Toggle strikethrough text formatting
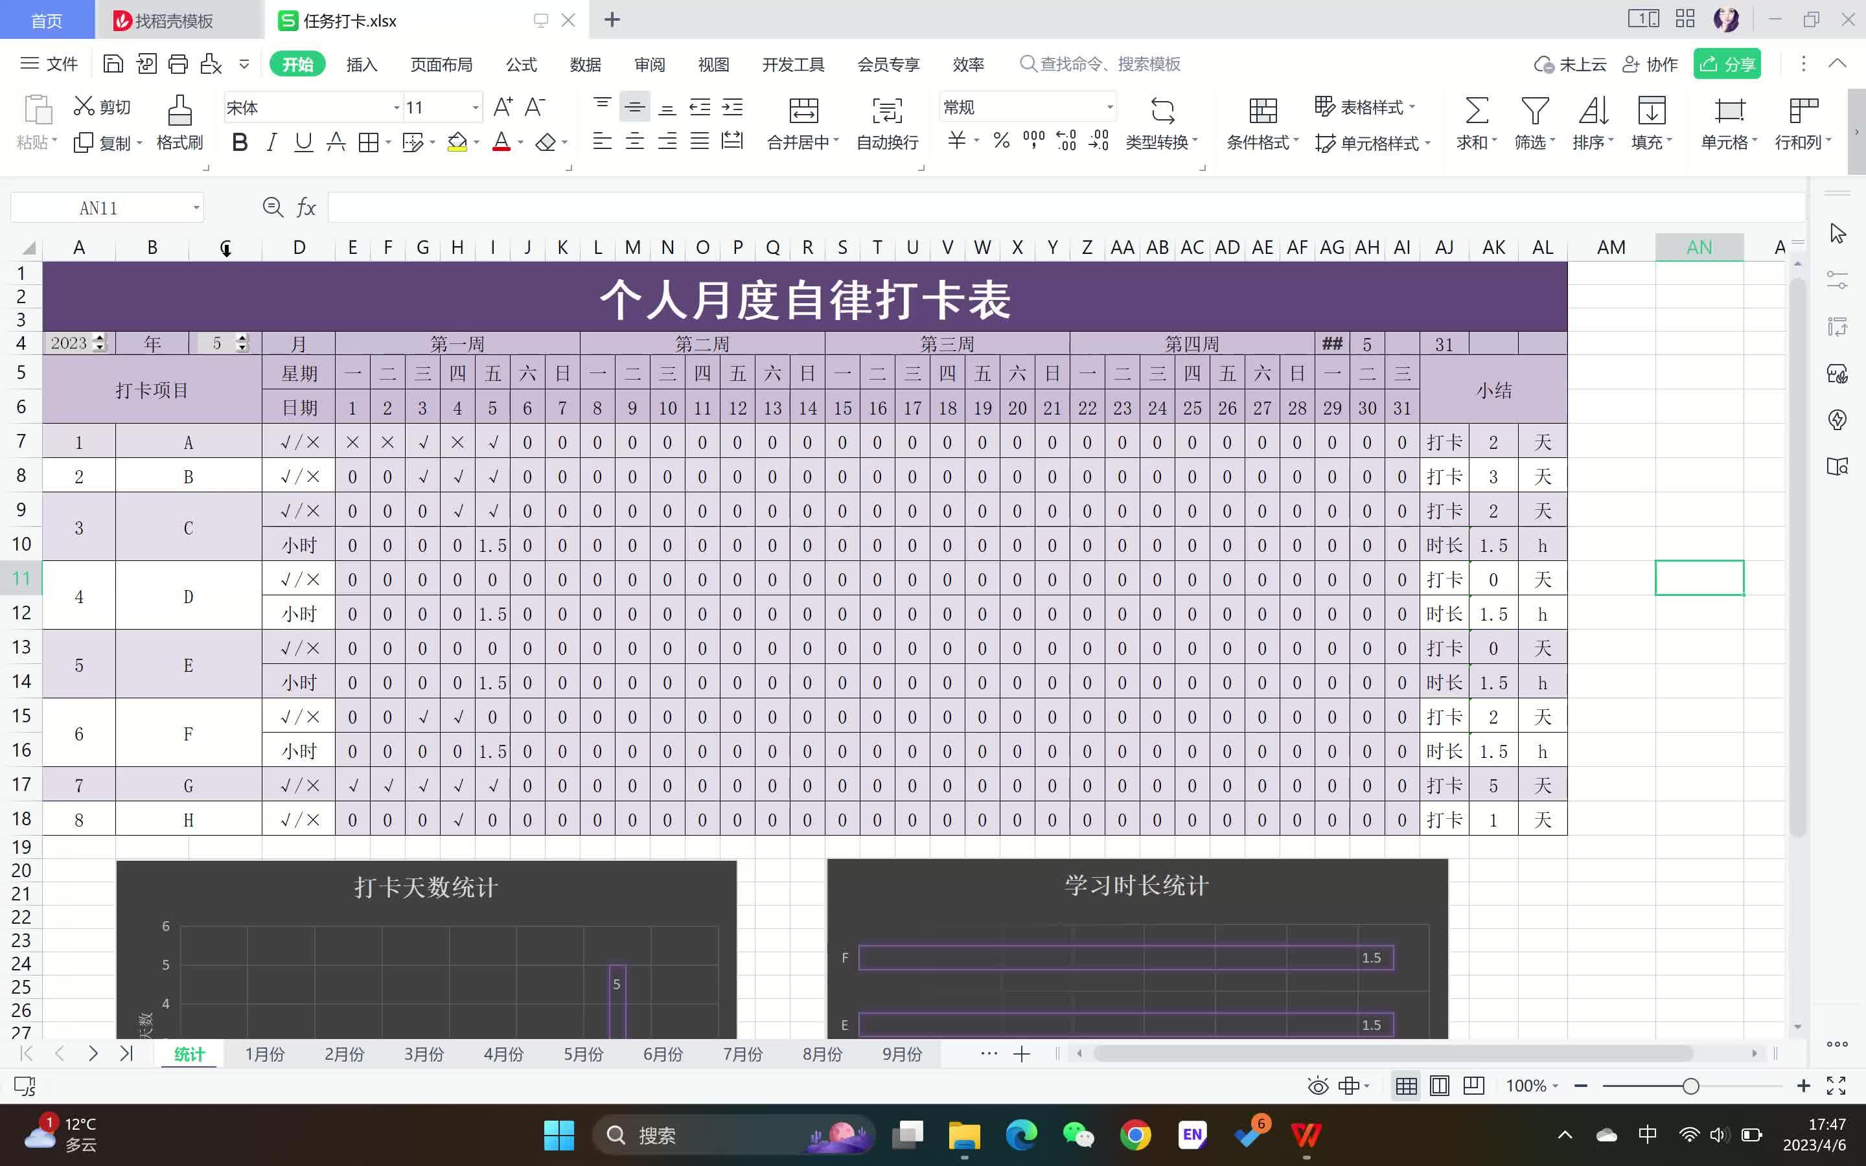The height and width of the screenshot is (1166, 1866). 336,142
